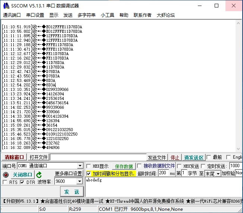Image resolution: width=243 pixels, height=213 pixels.
Task: Click the green refresh ports icon
Action: click(39, 175)
